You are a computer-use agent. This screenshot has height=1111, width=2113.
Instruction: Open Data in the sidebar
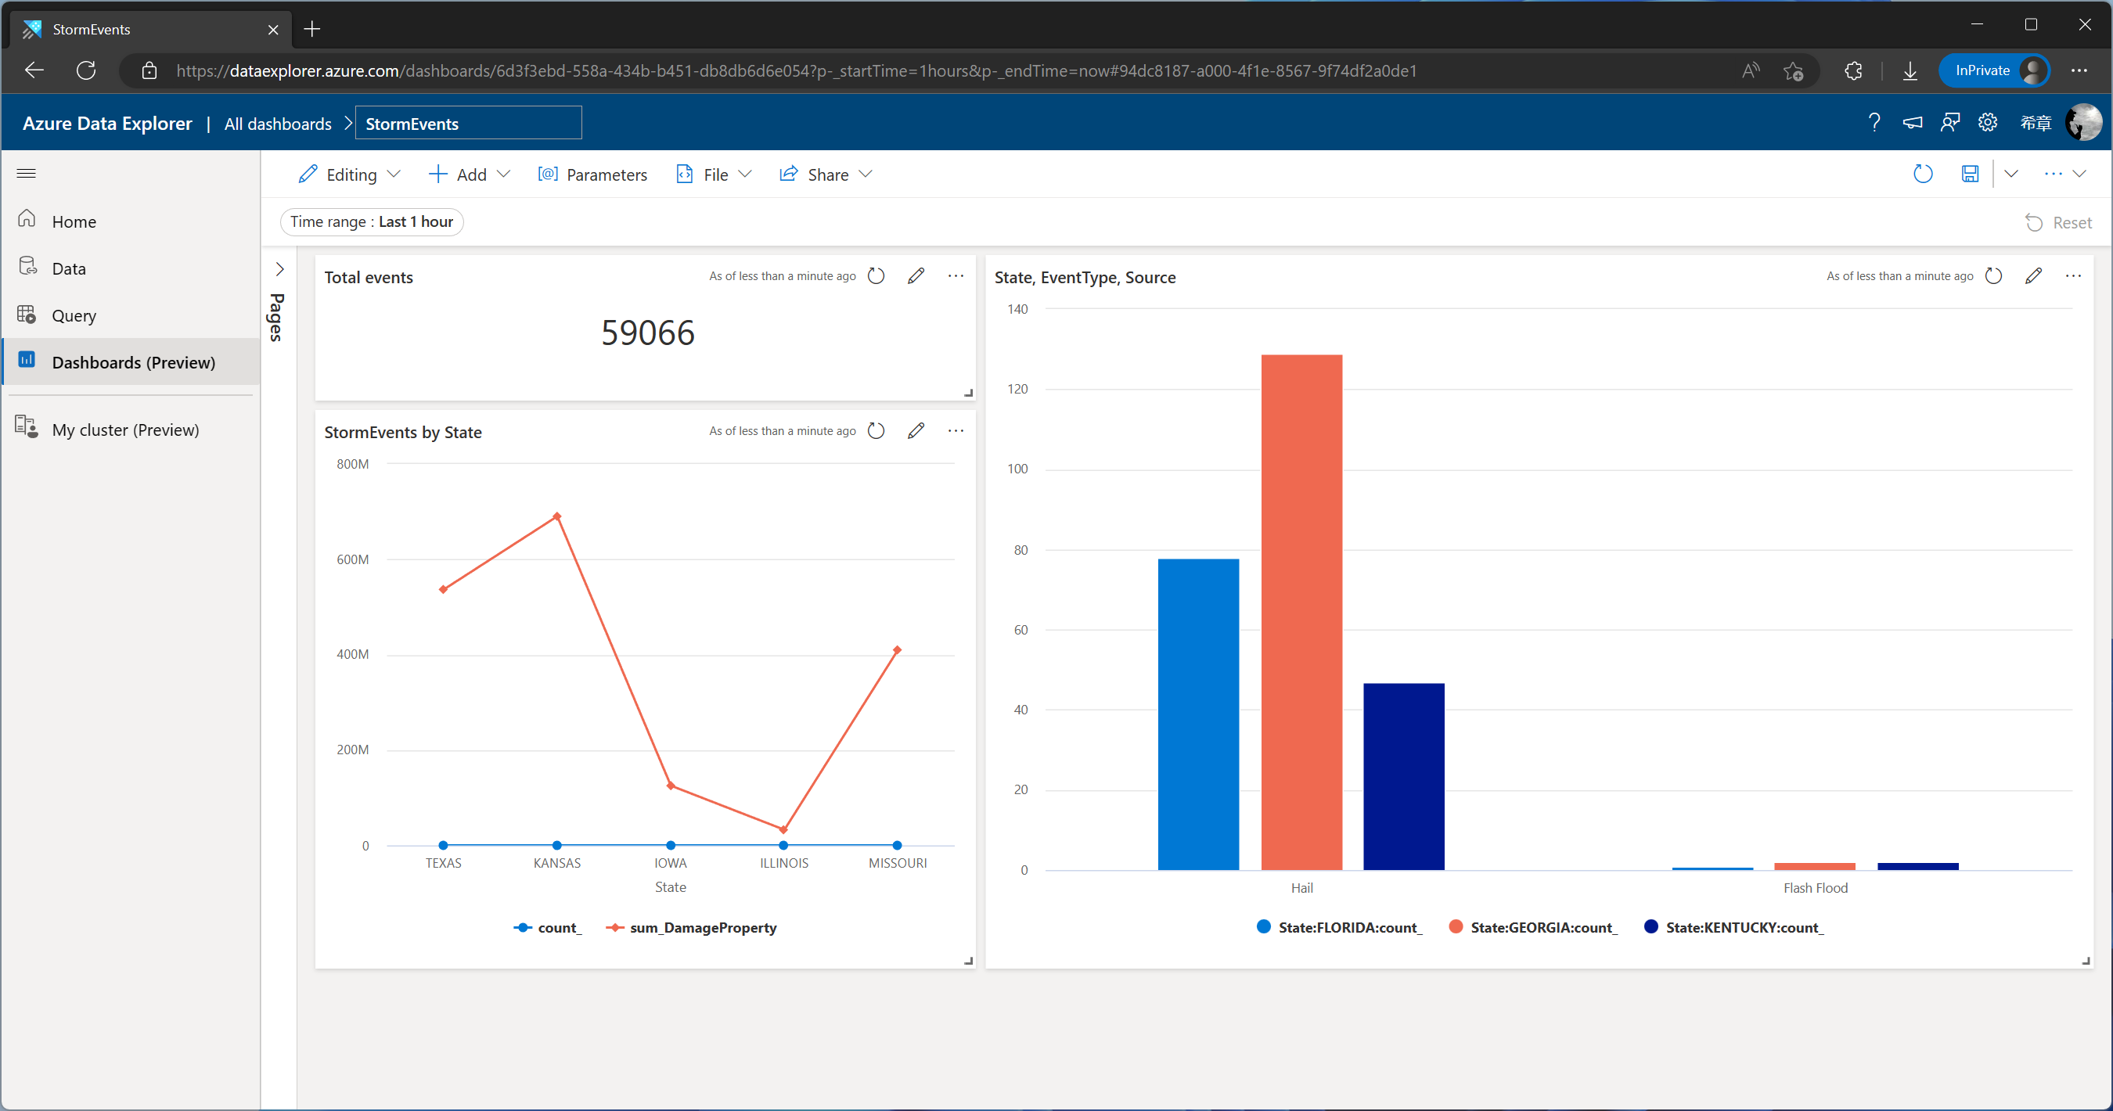tap(131, 268)
